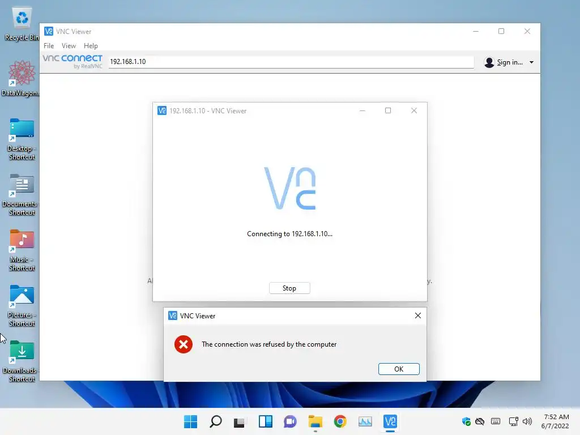Open the View menu in VNC Viewer
The image size is (580, 435).
(69, 45)
